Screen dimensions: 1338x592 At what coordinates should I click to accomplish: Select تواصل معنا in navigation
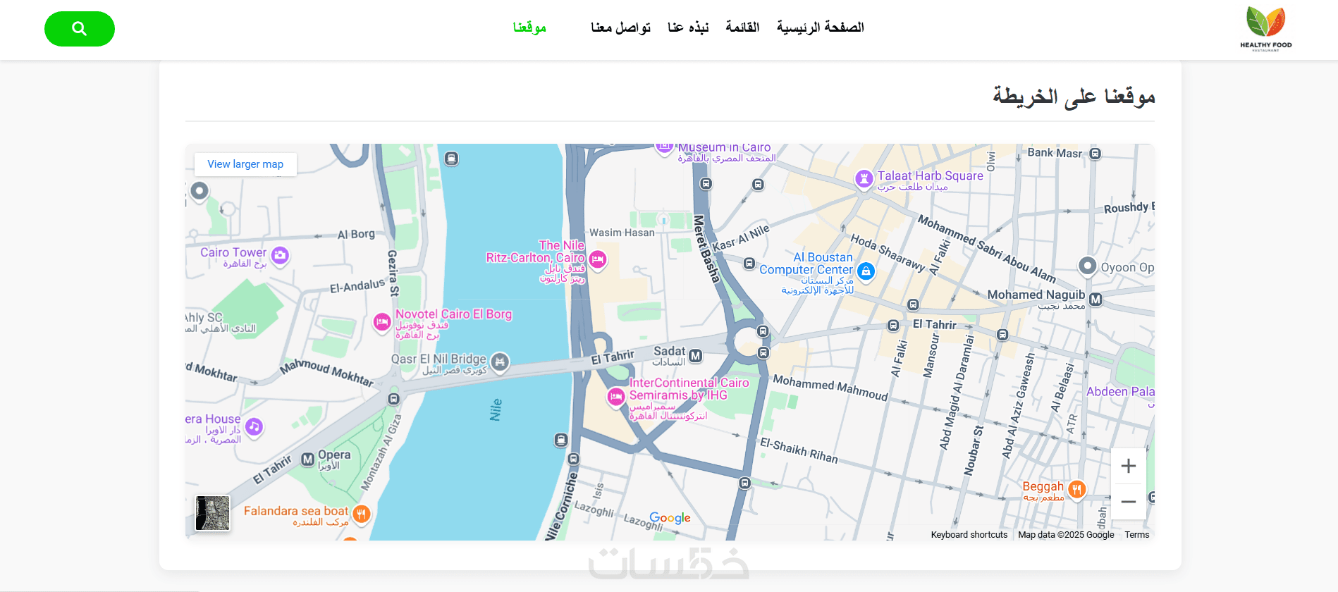click(x=620, y=27)
